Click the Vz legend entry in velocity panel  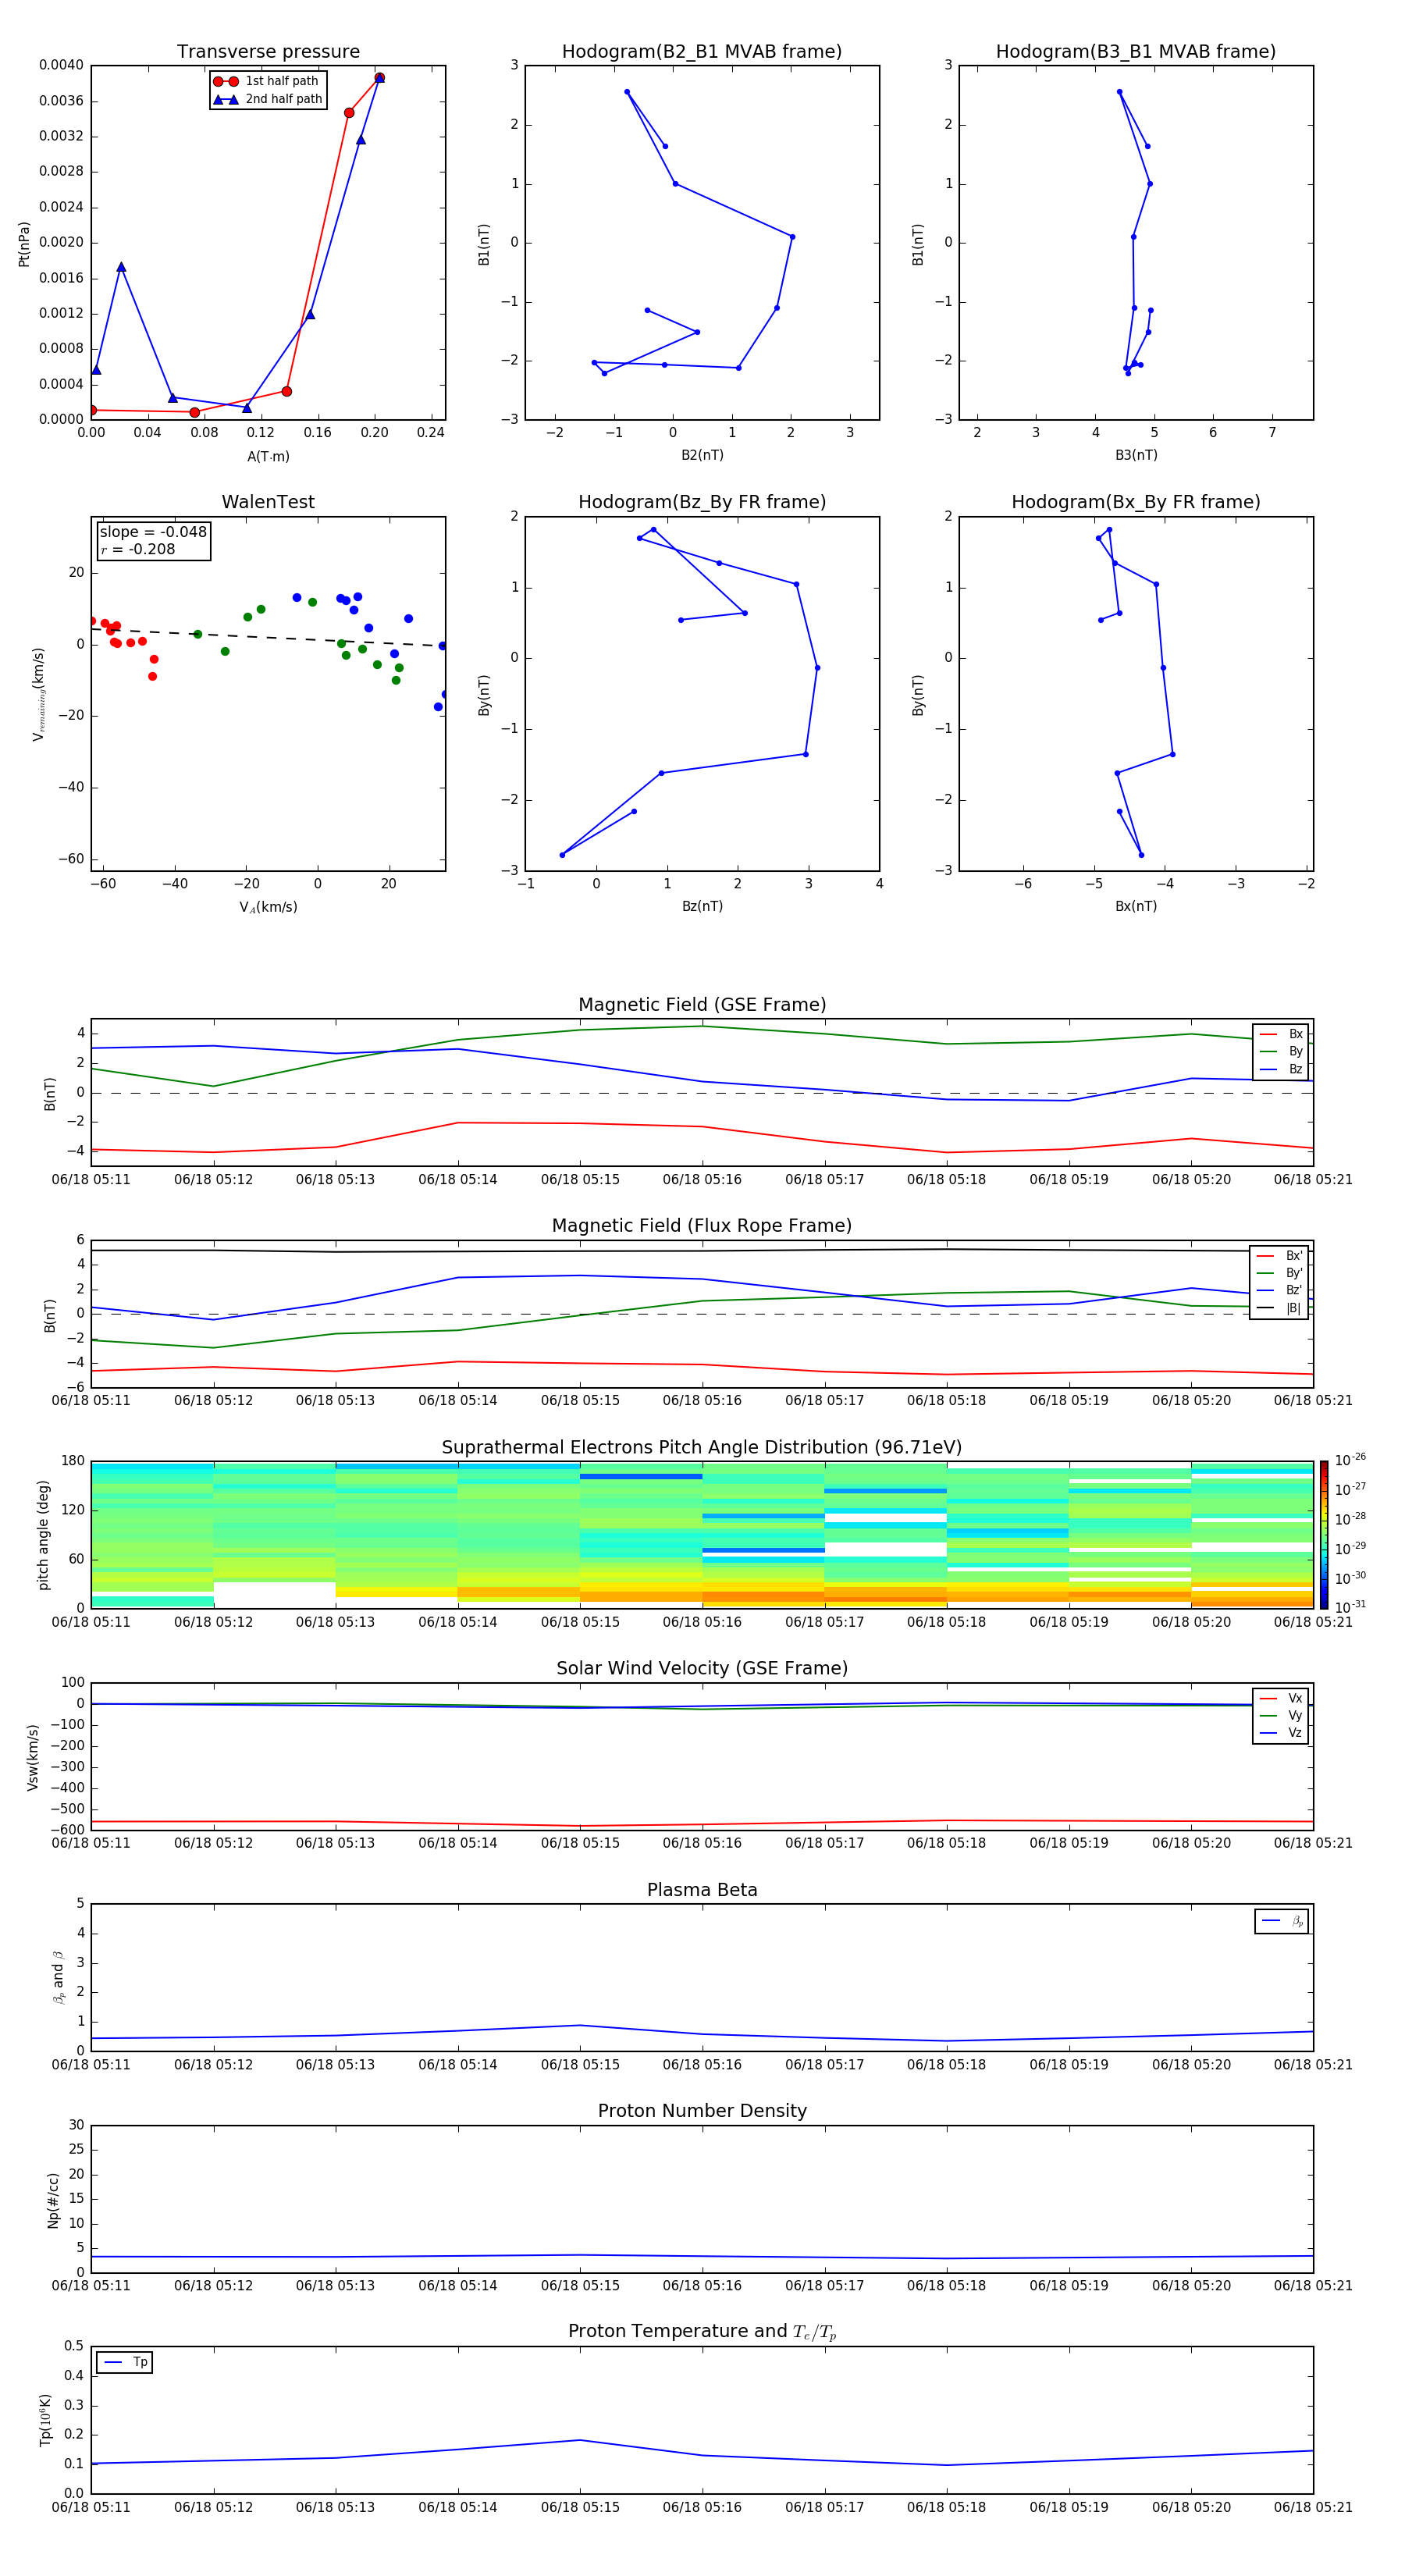click(x=1282, y=1733)
